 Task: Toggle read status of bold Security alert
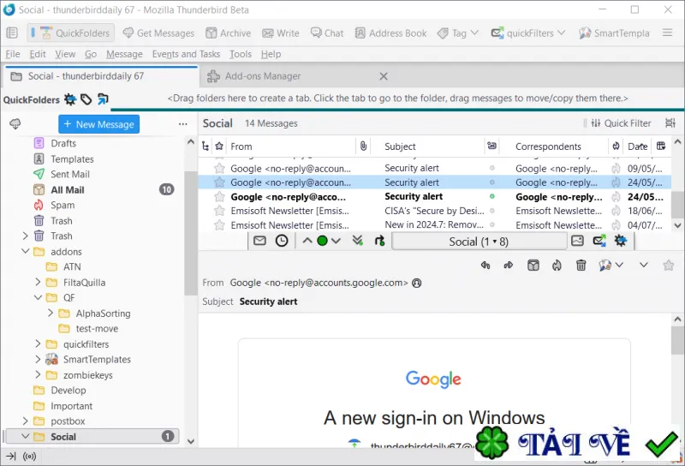pos(491,197)
